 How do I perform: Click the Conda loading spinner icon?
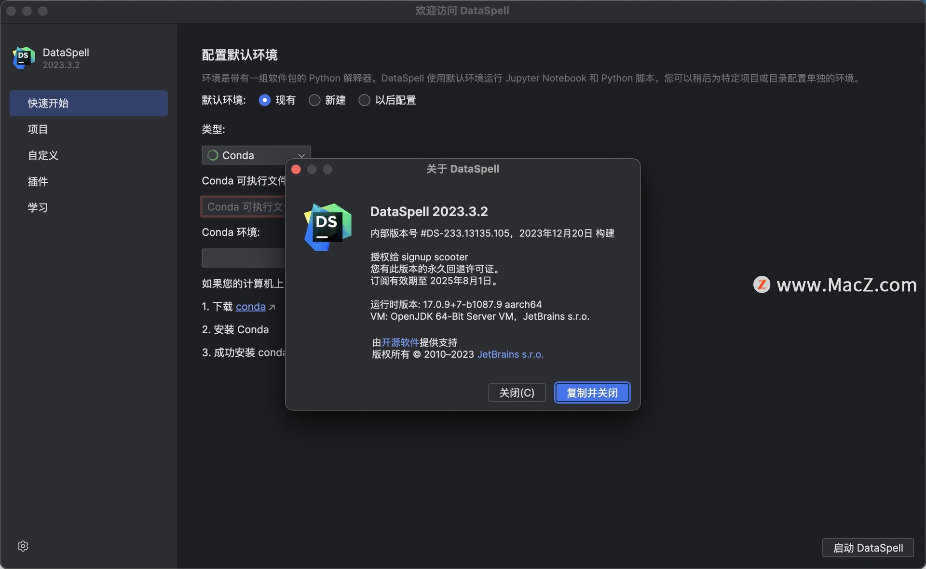213,155
